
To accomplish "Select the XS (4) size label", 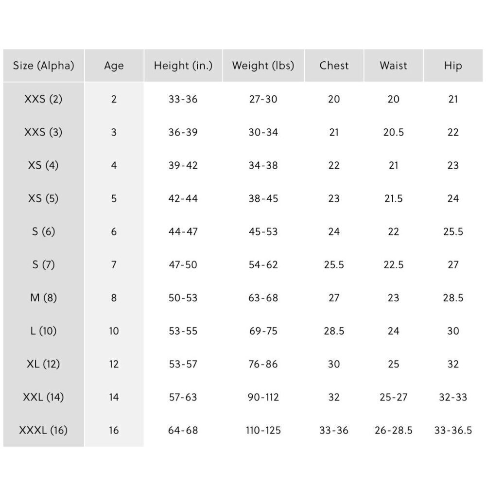I will pos(43,165).
